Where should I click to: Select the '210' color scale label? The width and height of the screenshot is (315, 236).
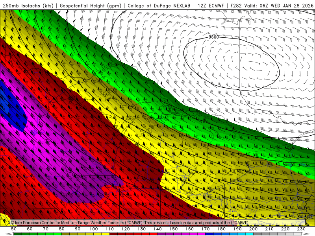[x=269, y=229]
